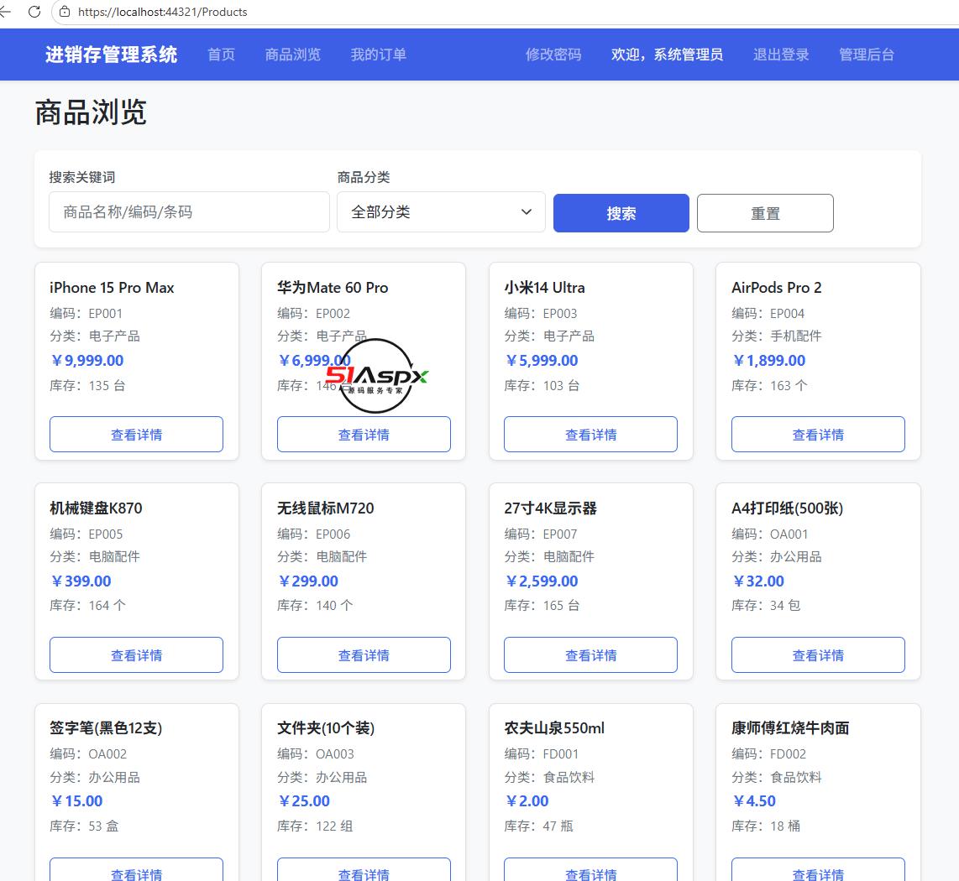Click price ¥4.50
Image resolution: width=959 pixels, height=881 pixels.
(x=754, y=801)
